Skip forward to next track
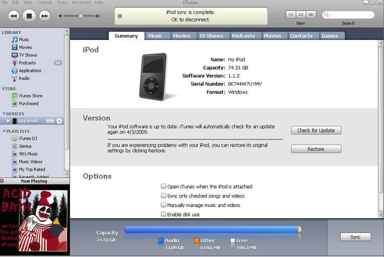The width and height of the screenshot is (384, 257). [45, 16]
